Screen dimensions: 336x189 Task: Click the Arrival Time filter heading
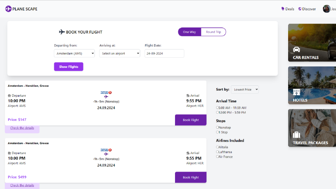[226, 101]
